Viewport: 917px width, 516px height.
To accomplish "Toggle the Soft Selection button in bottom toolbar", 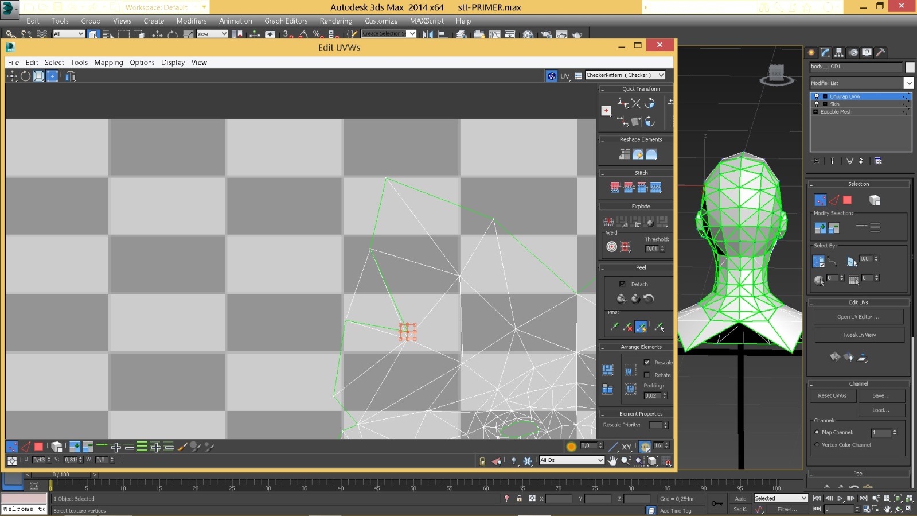I will tap(571, 447).
